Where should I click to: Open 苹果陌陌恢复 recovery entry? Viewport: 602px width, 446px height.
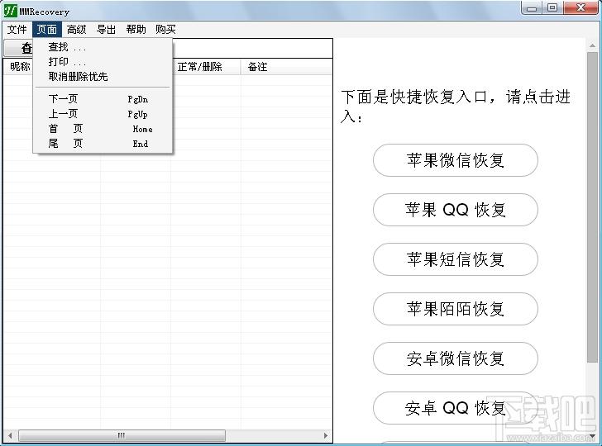456,309
